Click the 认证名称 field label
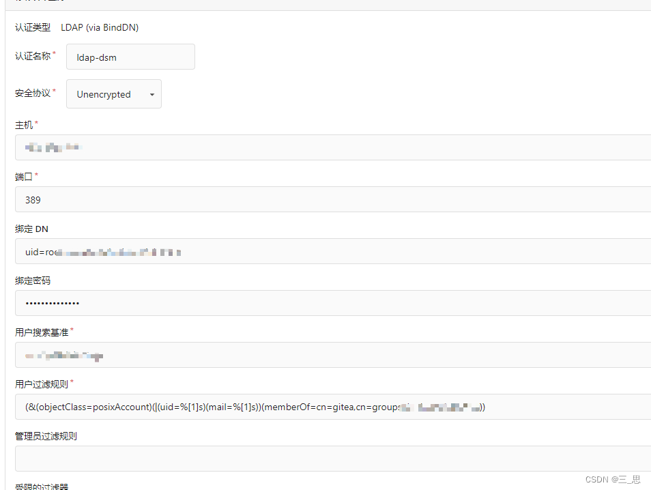This screenshot has height=490, width=651. click(x=33, y=57)
